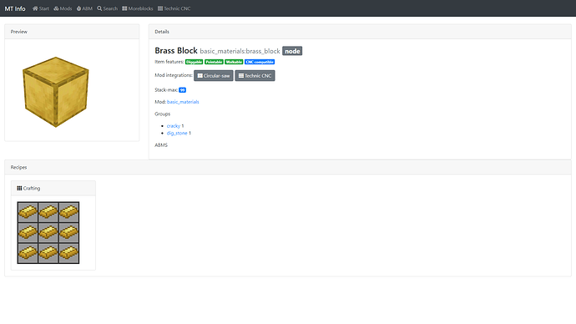The image size is (576, 324).
Task: Click the node type badge
Action: 292,51
